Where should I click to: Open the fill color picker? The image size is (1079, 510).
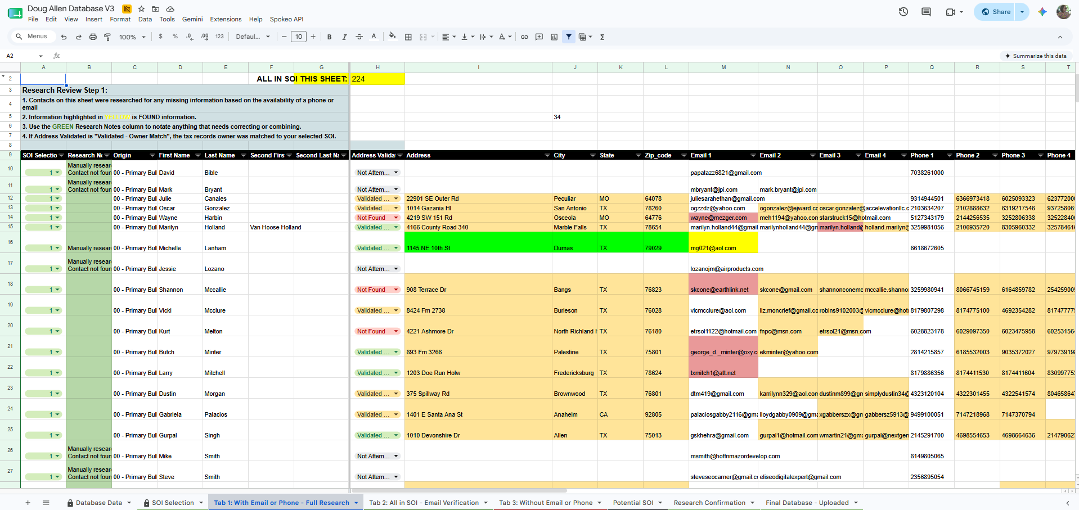click(392, 37)
